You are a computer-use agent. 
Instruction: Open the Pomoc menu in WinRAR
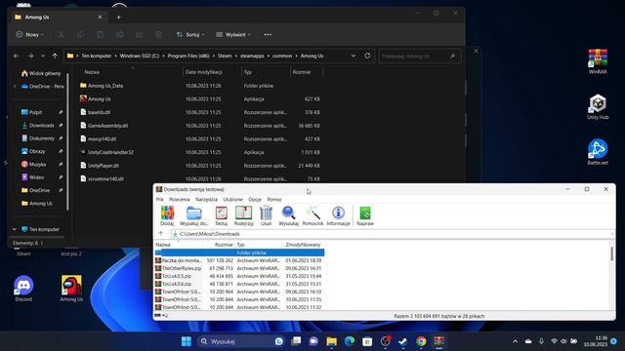click(274, 199)
